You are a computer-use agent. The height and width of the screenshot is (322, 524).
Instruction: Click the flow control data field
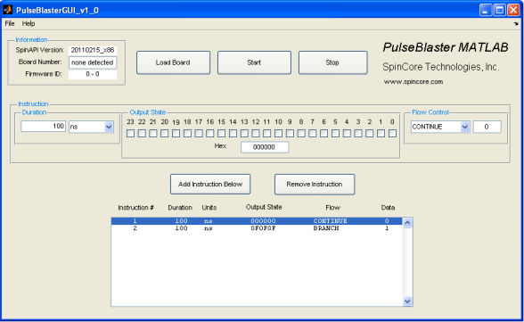coord(487,127)
